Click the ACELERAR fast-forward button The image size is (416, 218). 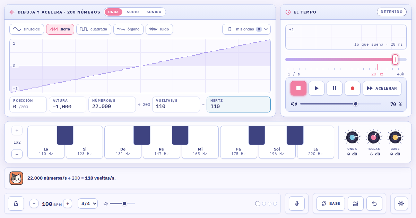[382, 88]
